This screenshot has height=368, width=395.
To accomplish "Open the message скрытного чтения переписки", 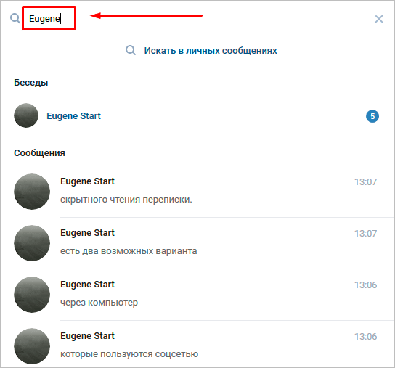I will (x=197, y=192).
